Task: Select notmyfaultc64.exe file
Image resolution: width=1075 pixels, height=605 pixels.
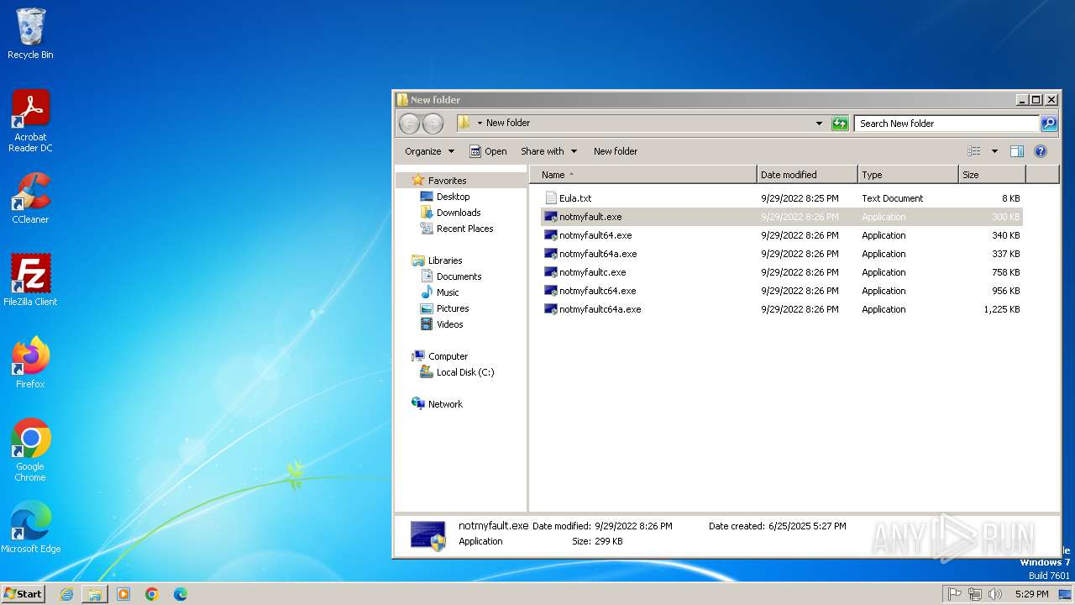Action: pyautogui.click(x=597, y=291)
